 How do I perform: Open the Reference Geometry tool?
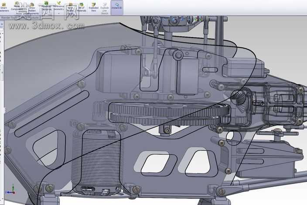pyautogui.click(x=58, y=6)
